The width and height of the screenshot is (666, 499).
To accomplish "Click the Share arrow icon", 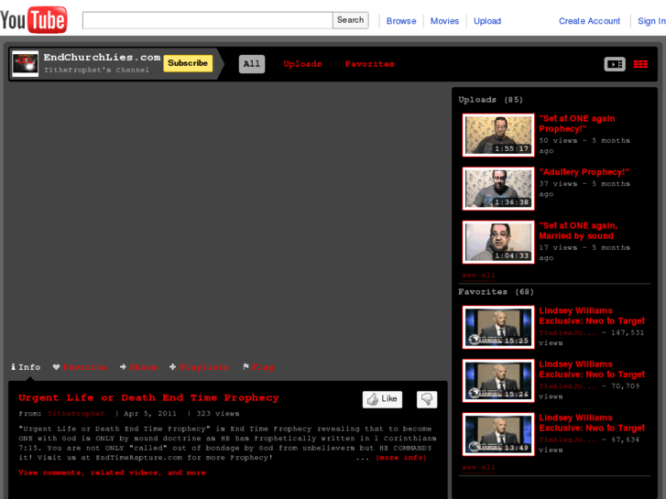I will click(123, 367).
